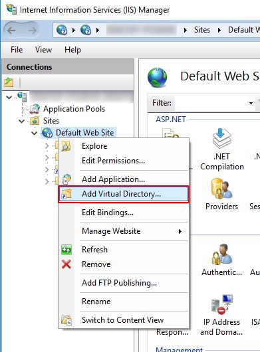The width and height of the screenshot is (260, 352).
Task: Open the .NET Compilation feature icon
Action: [x=222, y=138]
